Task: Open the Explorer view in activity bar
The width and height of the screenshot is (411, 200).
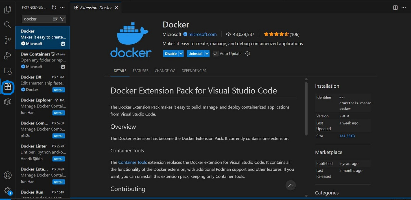Action: pyautogui.click(x=8, y=10)
